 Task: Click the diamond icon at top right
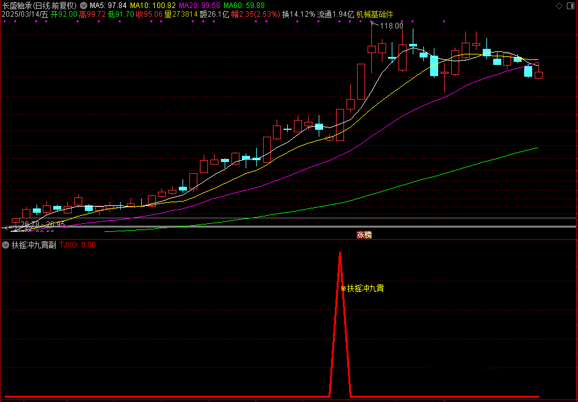[x=559, y=6]
